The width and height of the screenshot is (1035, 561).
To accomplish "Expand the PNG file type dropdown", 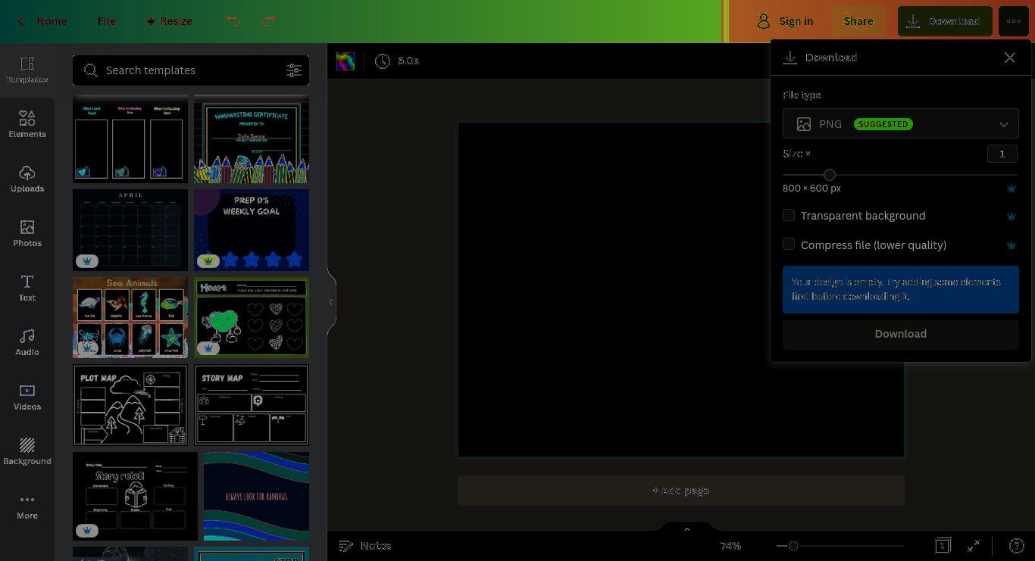I will (901, 124).
